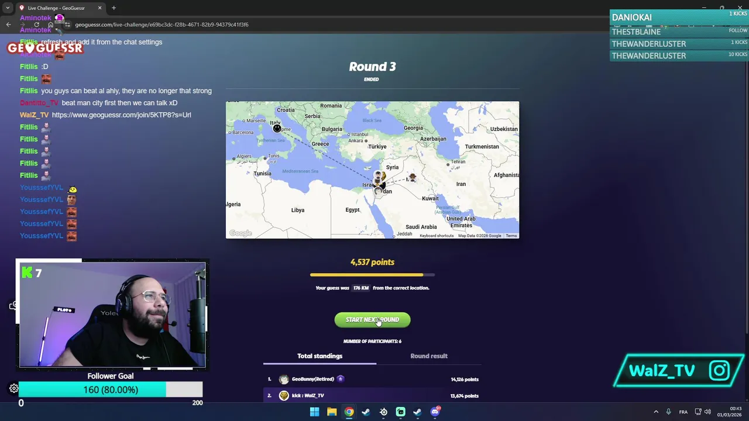Reload the page with the refresh icon
The image size is (749, 421).
click(36, 25)
